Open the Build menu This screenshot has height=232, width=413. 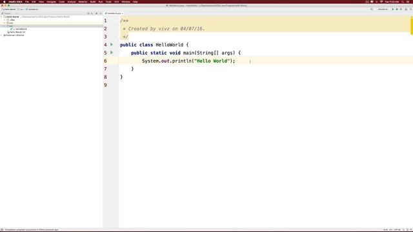(93, 2)
